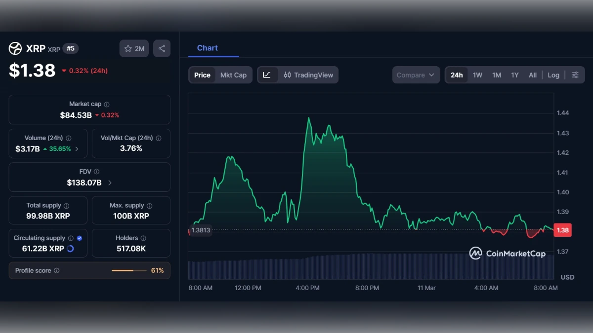
Task: Switch chart to Mkt Cap view
Action: [234, 75]
